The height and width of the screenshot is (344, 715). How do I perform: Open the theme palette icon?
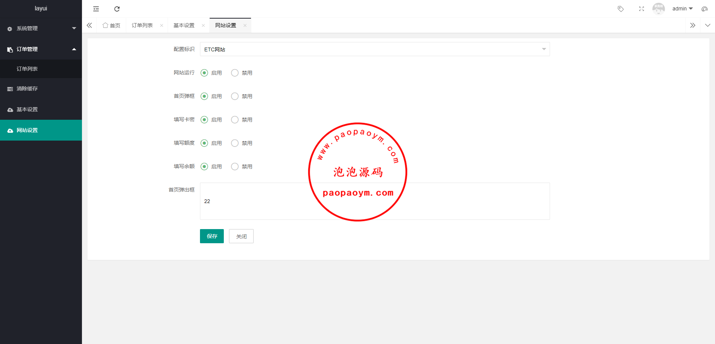[704, 9]
